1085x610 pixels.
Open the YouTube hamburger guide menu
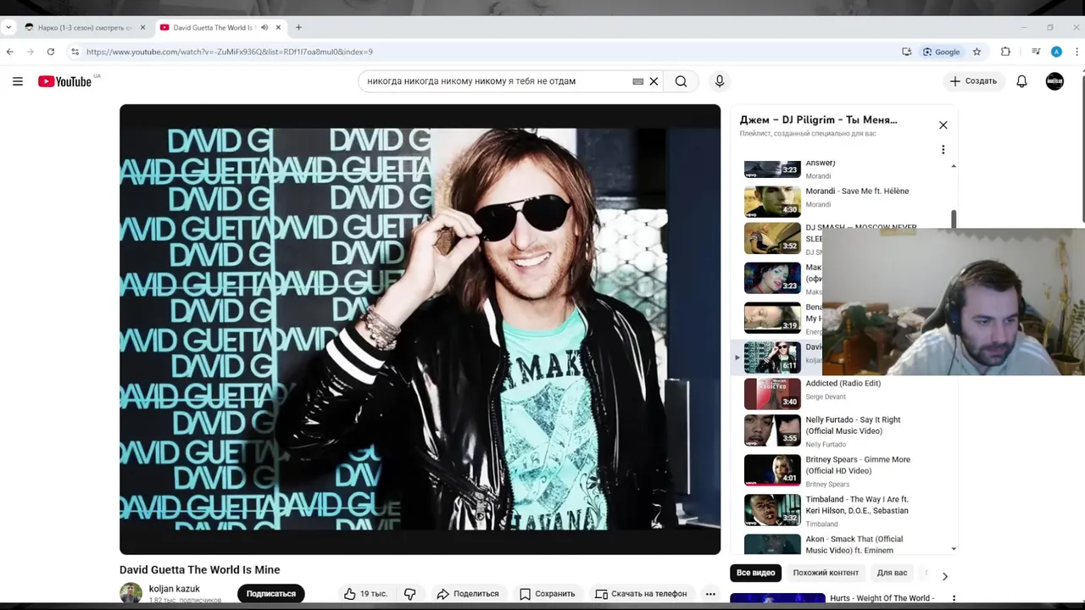(17, 81)
